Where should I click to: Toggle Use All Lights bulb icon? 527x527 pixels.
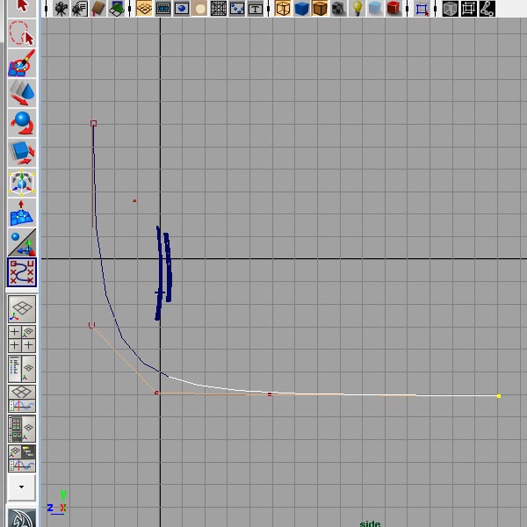357,9
